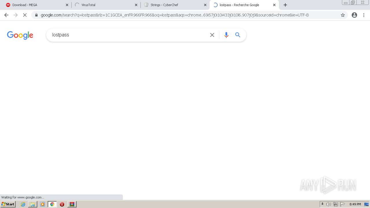Show hidden system tray icons
Image resolution: width=370 pixels, height=208 pixels.
323,204
